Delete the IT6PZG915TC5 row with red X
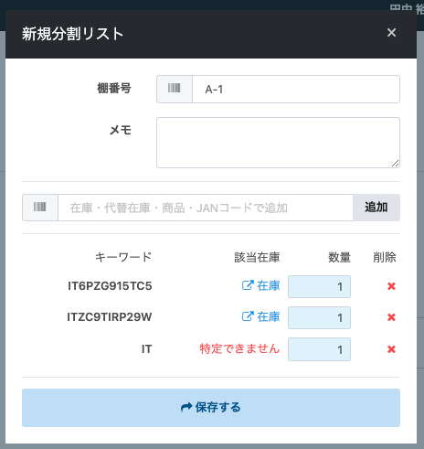 [391, 286]
